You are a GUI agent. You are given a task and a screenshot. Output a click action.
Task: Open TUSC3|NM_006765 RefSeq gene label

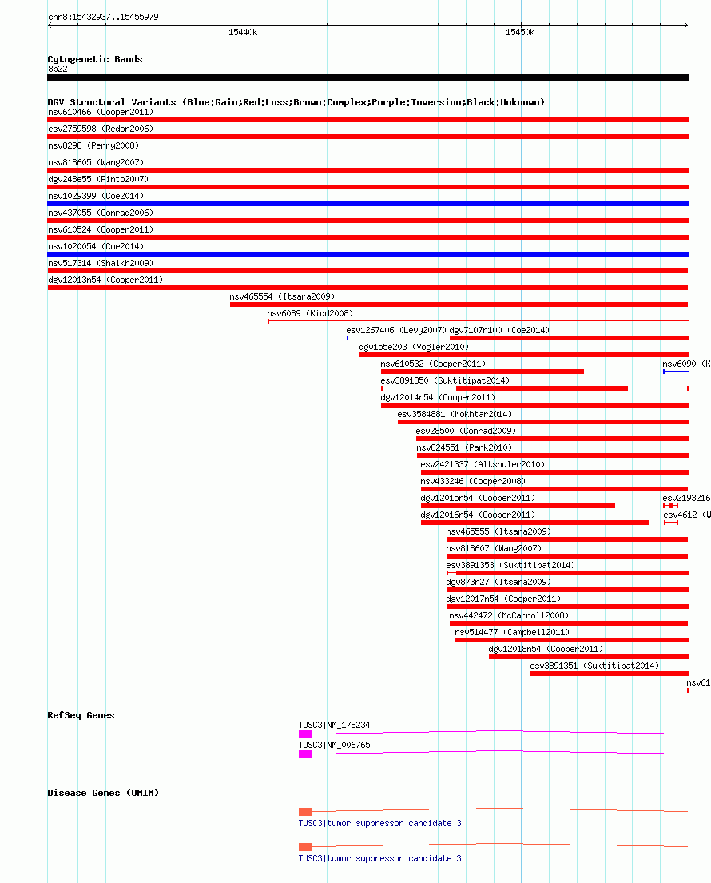[x=335, y=745]
